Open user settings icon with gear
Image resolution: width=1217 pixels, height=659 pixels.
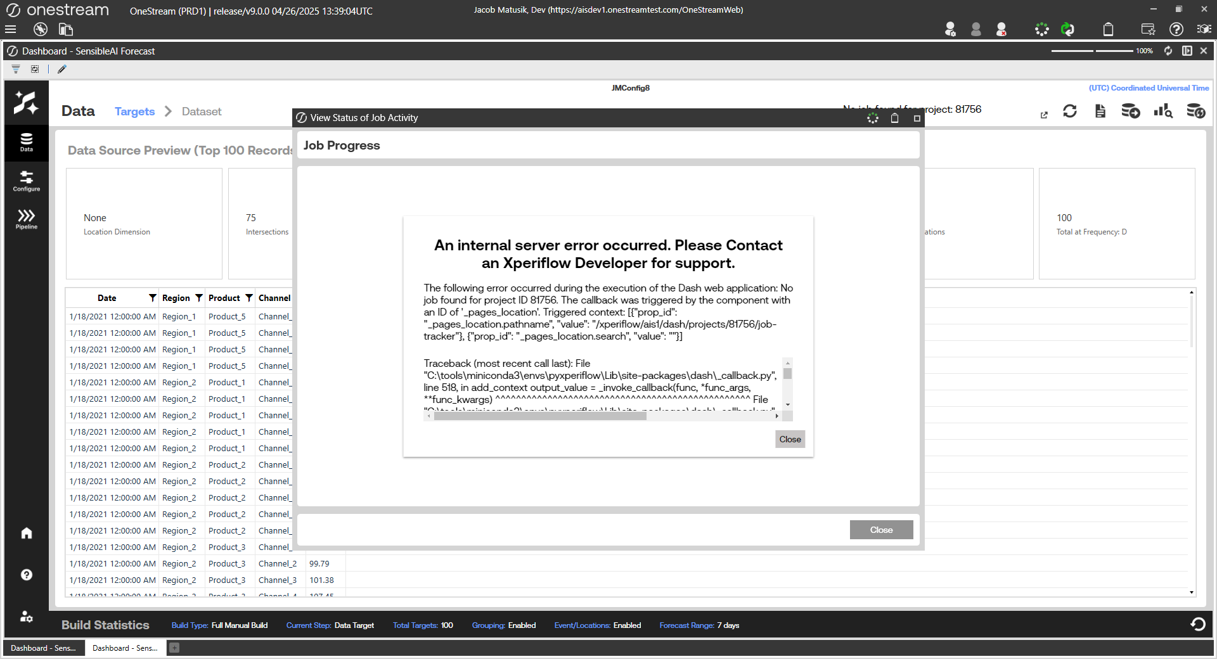[950, 29]
